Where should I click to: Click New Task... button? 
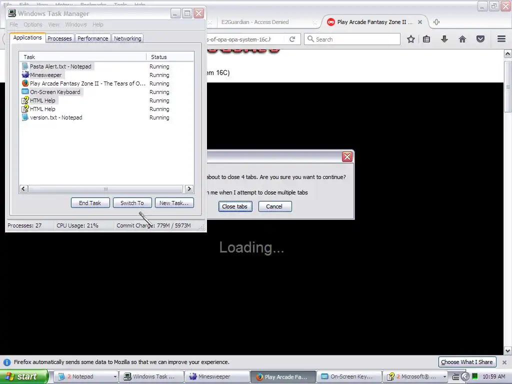174,203
